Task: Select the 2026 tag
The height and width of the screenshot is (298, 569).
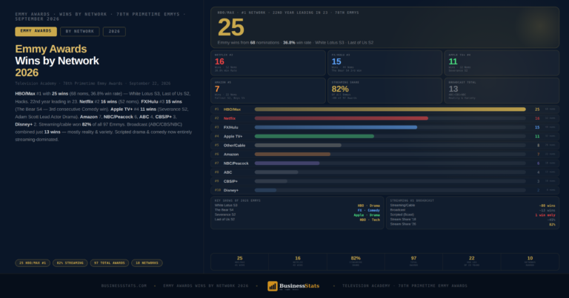Action: tap(114, 32)
